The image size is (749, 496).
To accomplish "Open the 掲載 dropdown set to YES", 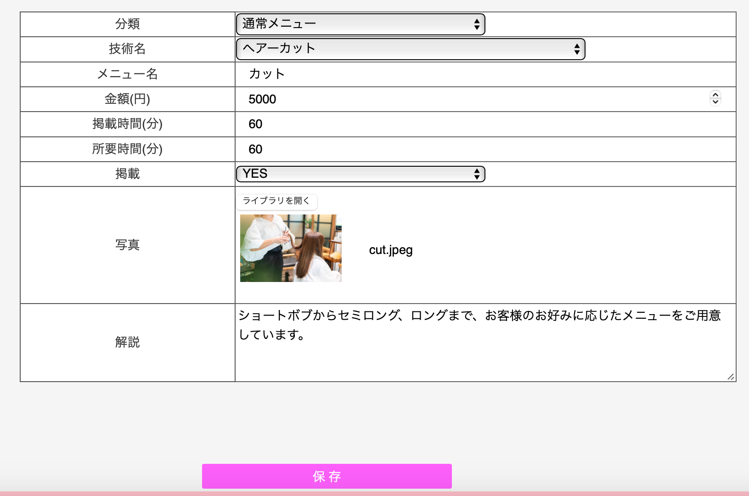I will click(360, 174).
